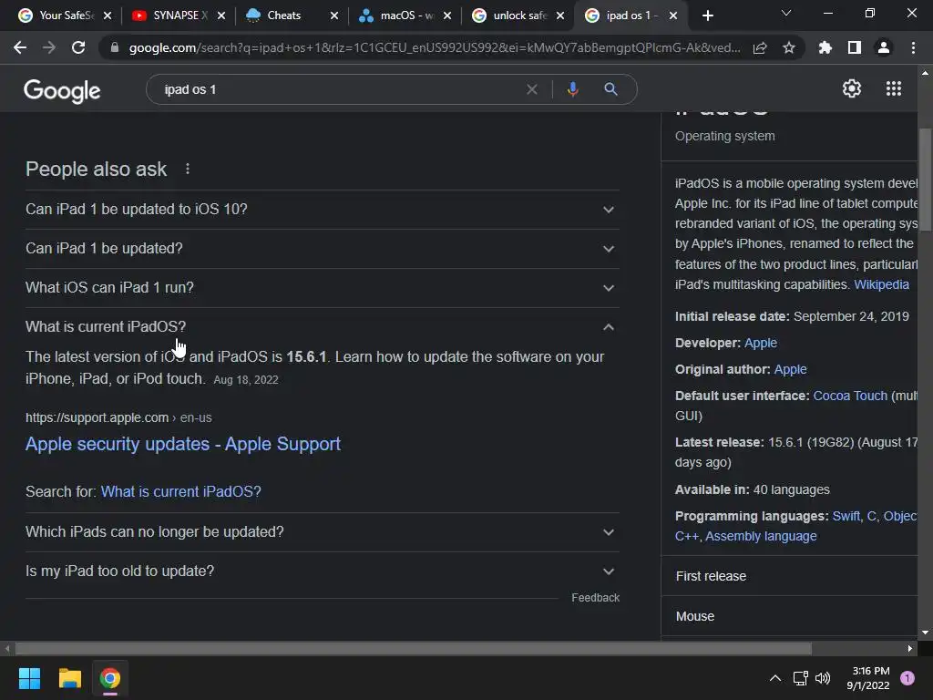Screen dimensions: 933x700
Task: Open Apple security updates - Apple Support link
Action: click(182, 444)
